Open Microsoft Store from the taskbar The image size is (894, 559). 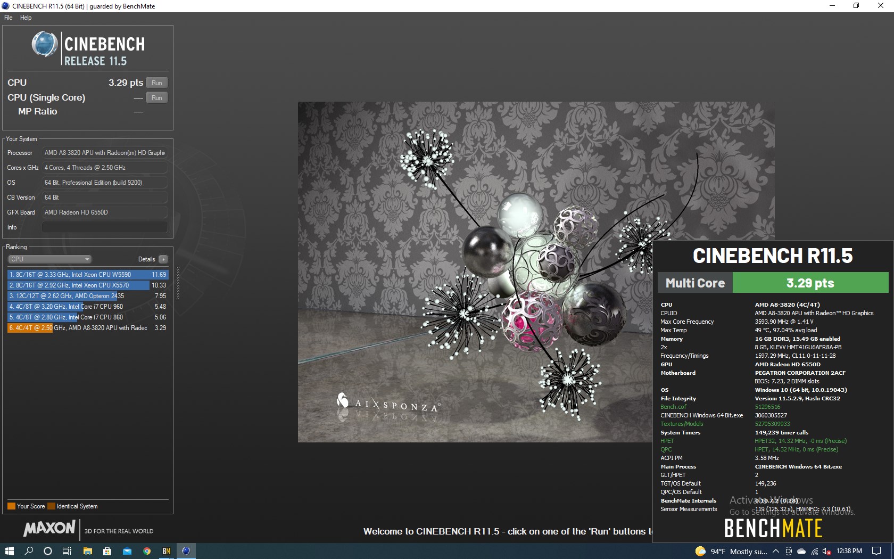pyautogui.click(x=107, y=551)
